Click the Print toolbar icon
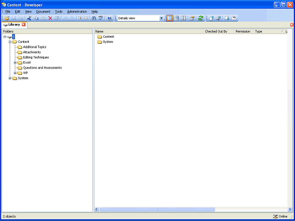 (21, 18)
